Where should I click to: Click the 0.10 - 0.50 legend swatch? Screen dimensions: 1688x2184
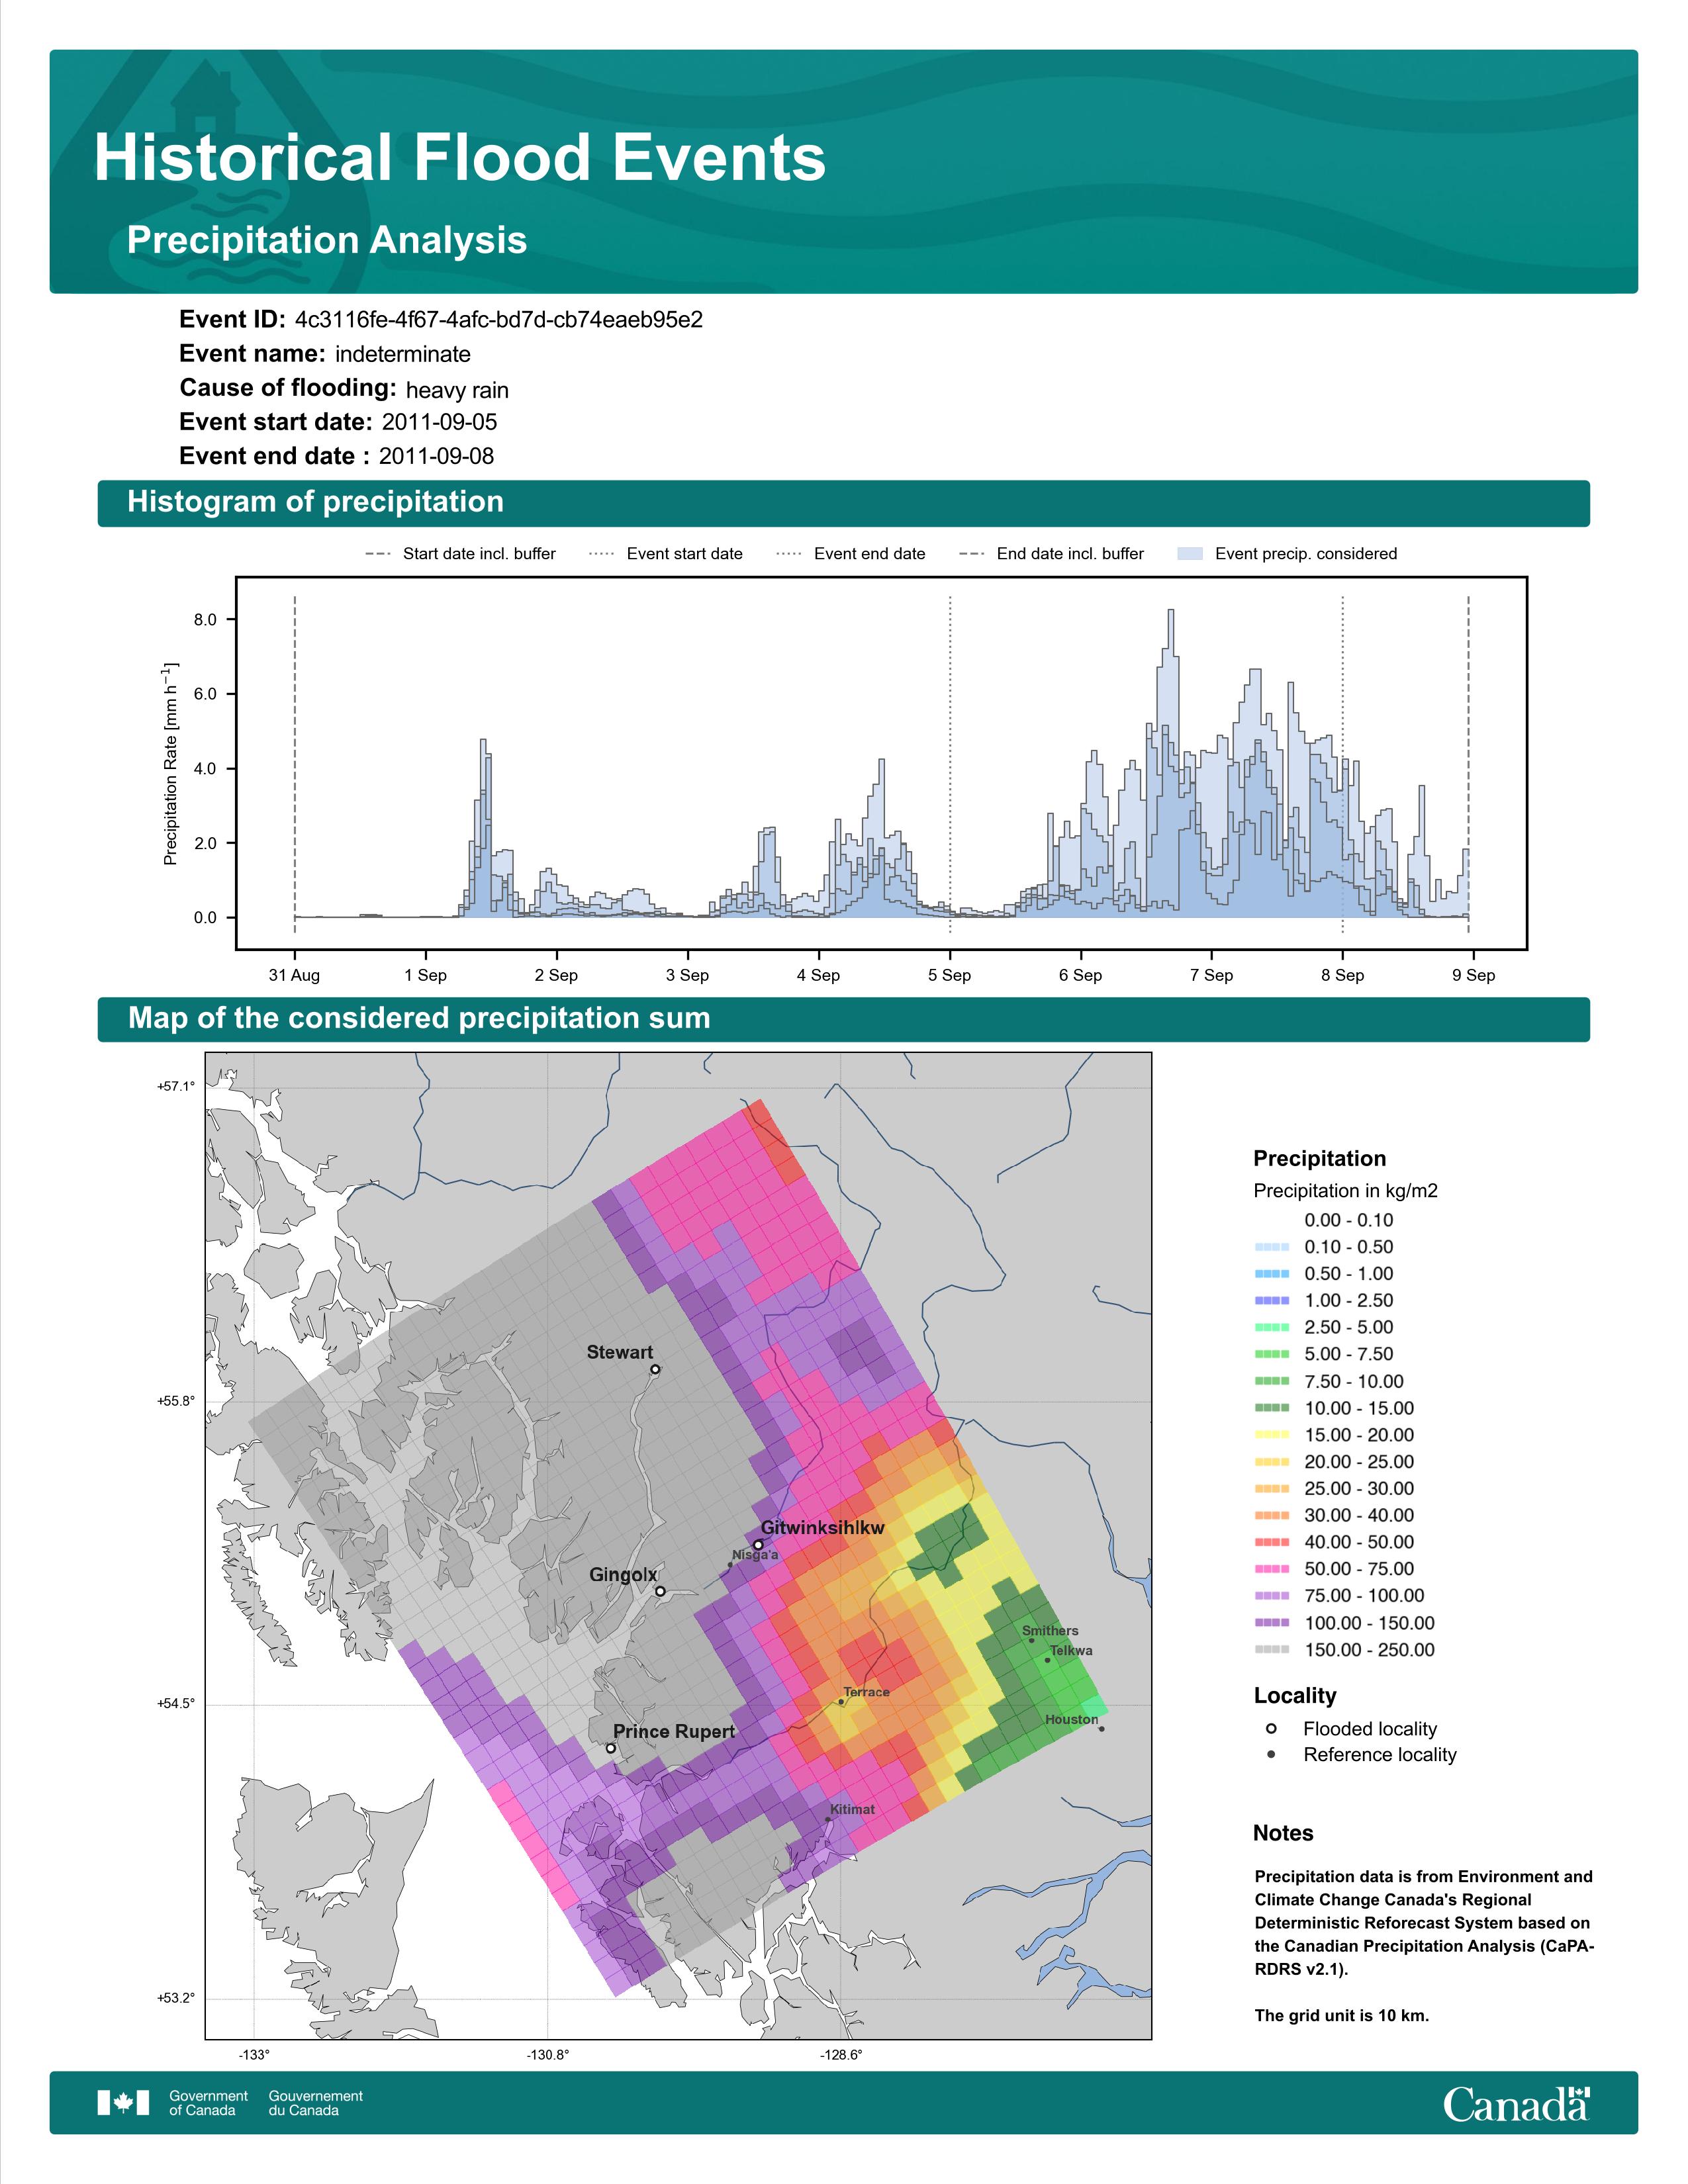coord(1271,1247)
